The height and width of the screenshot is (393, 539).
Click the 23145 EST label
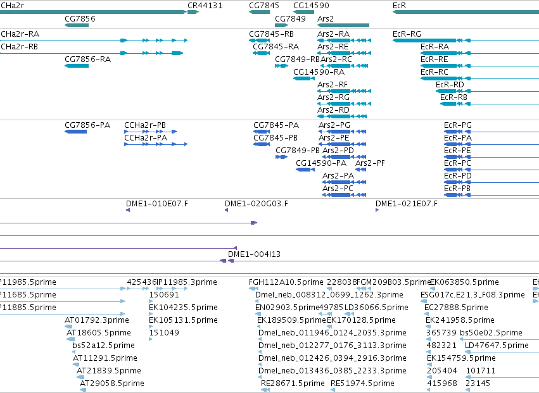478,384
